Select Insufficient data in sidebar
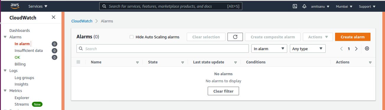This screenshot has height=110, width=385. (x=29, y=51)
